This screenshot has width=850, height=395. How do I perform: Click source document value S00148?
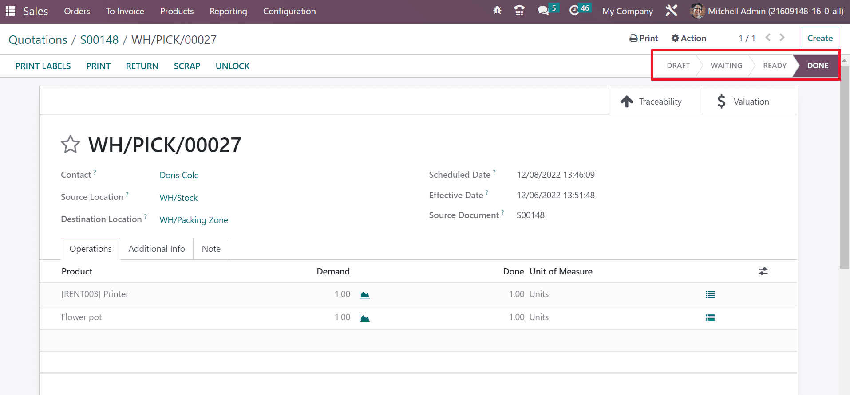tap(530, 215)
